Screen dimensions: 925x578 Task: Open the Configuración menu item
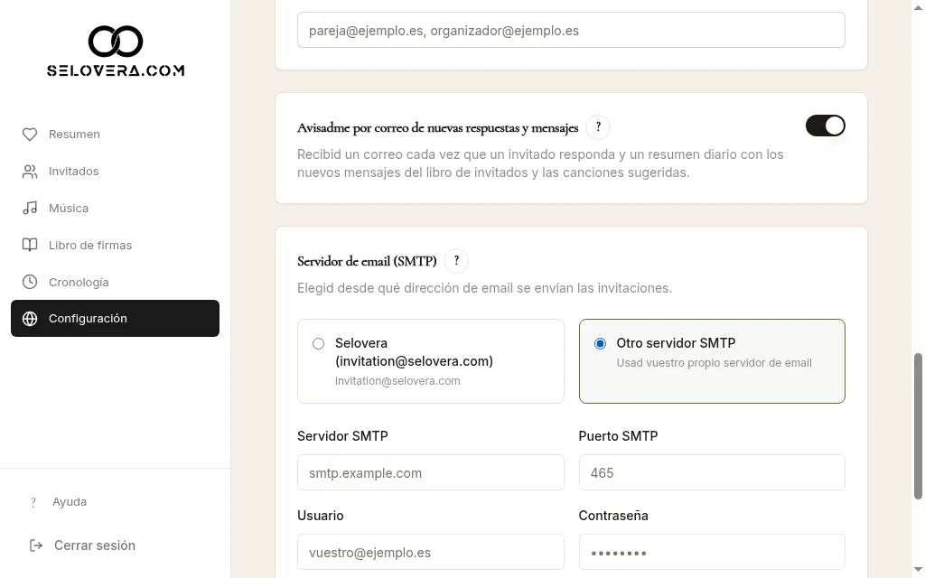click(x=115, y=319)
